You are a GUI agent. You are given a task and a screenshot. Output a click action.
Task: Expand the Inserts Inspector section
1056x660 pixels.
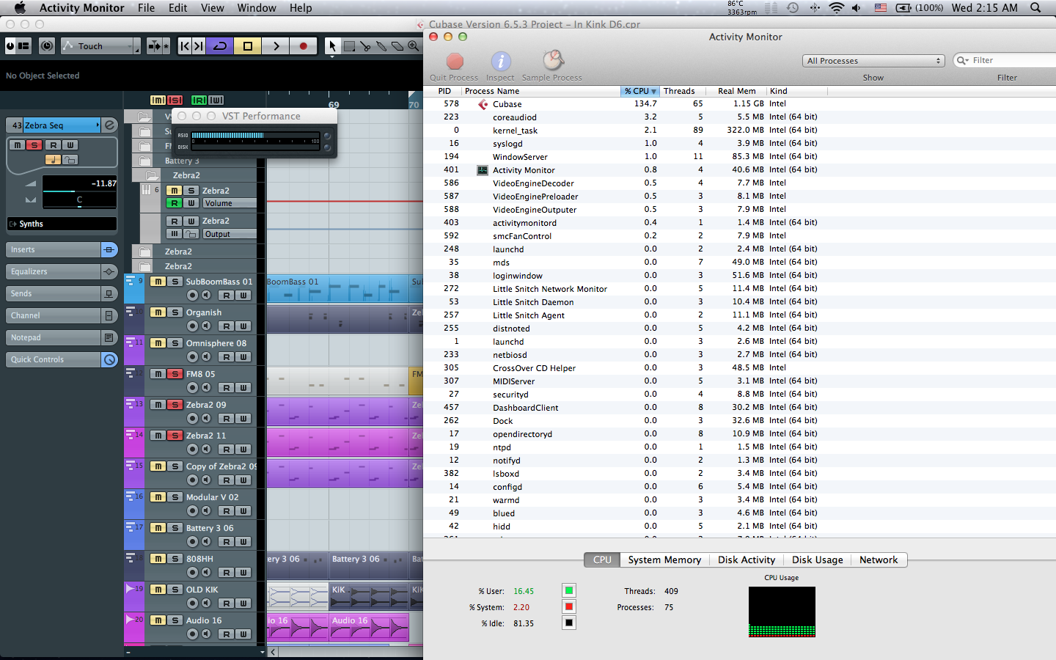[x=53, y=250]
